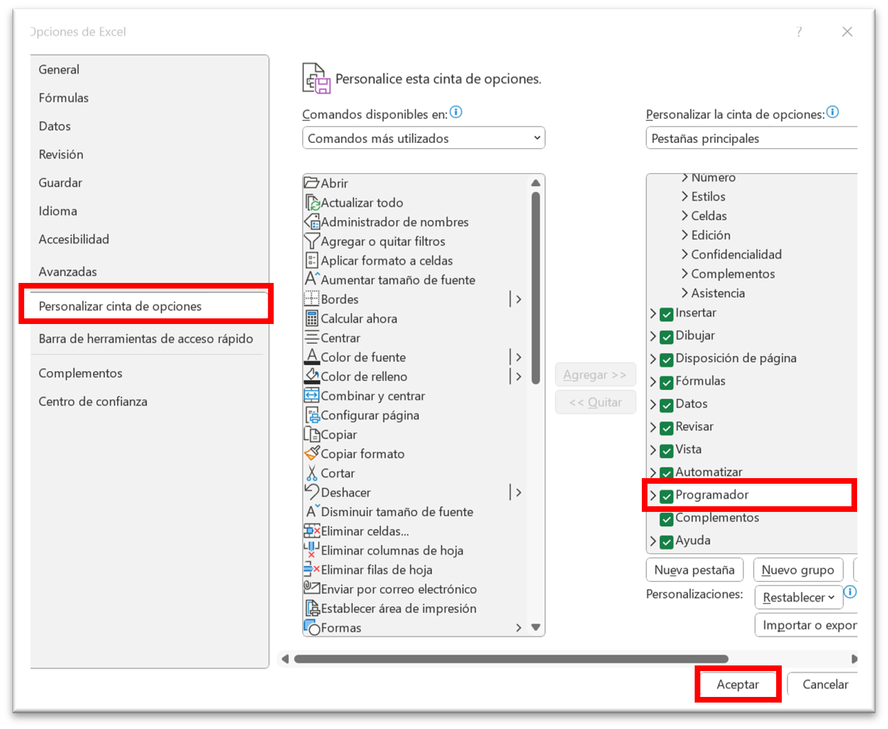
Task: Click the Eliminar filas de hoja icon
Action: (312, 569)
